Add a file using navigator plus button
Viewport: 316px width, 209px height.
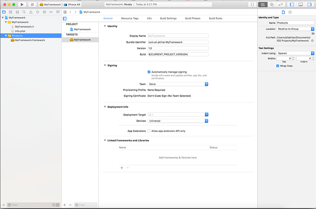[x=4, y=205]
